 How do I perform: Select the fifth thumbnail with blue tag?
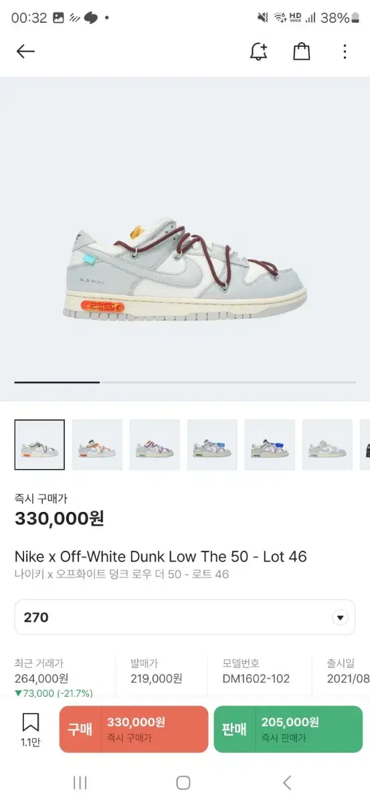270,445
